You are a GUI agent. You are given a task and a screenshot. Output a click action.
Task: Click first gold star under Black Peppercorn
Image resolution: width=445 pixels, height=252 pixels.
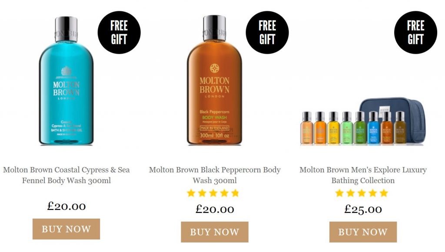pyautogui.click(x=191, y=193)
